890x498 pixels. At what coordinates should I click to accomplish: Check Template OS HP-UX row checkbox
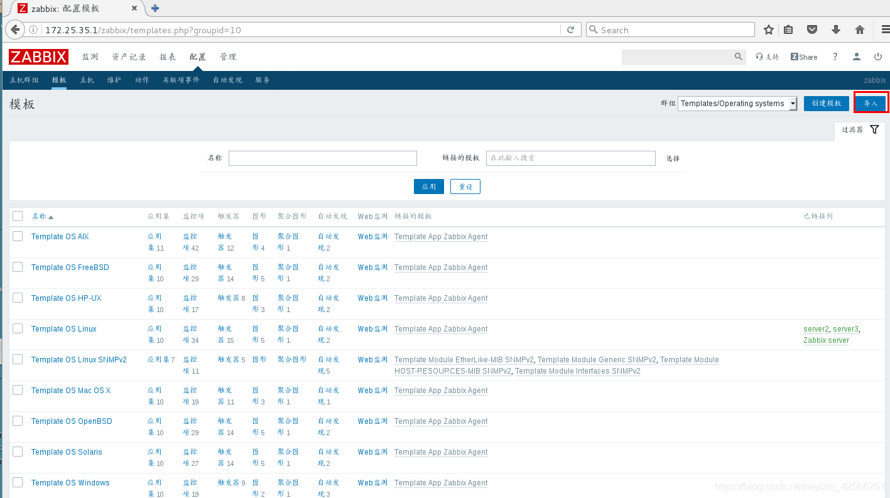(x=18, y=298)
